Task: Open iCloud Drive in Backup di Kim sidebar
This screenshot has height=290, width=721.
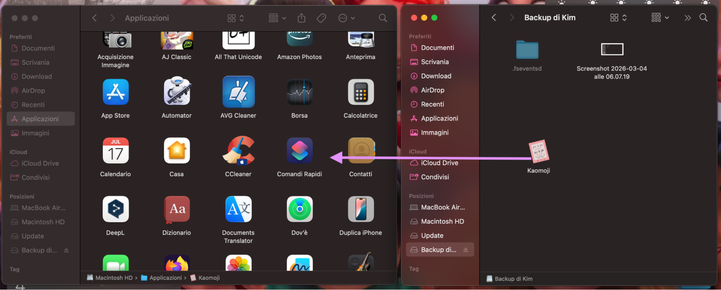Action: pyautogui.click(x=440, y=163)
